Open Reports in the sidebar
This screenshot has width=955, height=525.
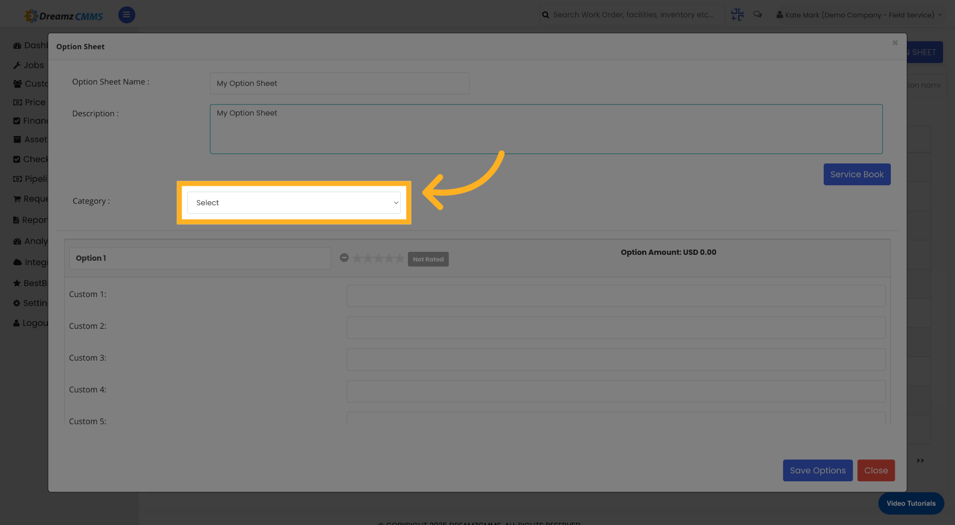click(30, 220)
